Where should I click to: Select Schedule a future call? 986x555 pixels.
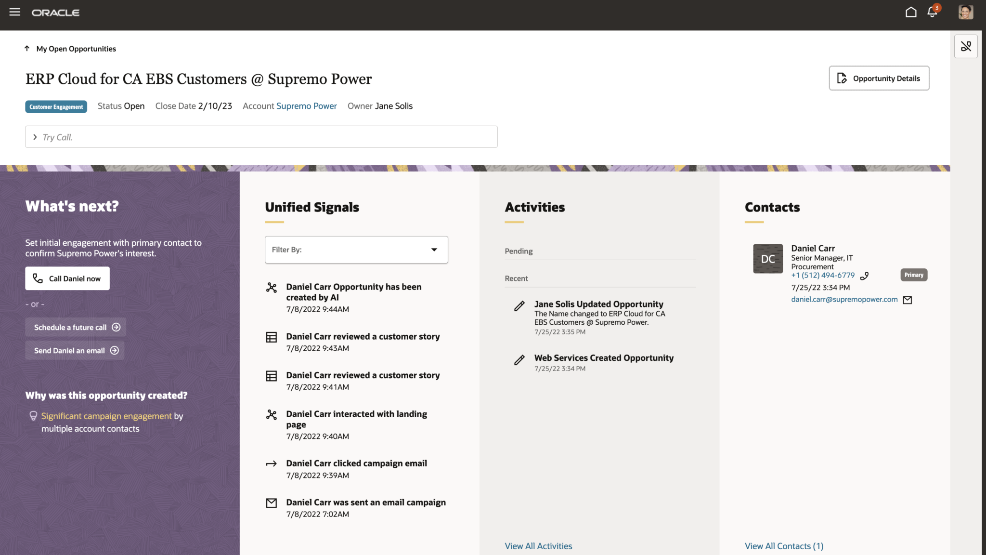[76, 327]
